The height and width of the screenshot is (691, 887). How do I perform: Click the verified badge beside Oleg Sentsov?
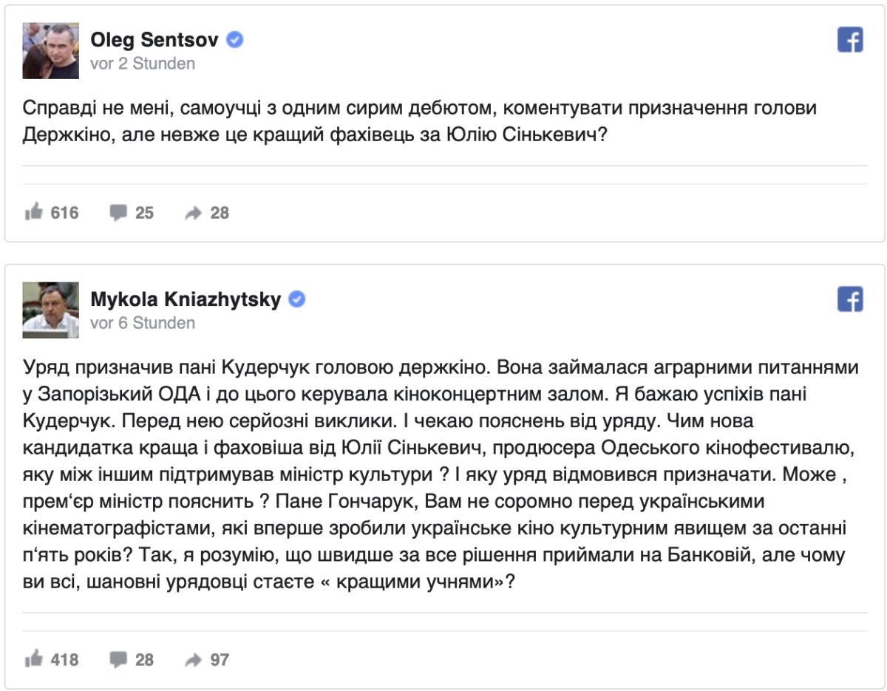(x=235, y=40)
